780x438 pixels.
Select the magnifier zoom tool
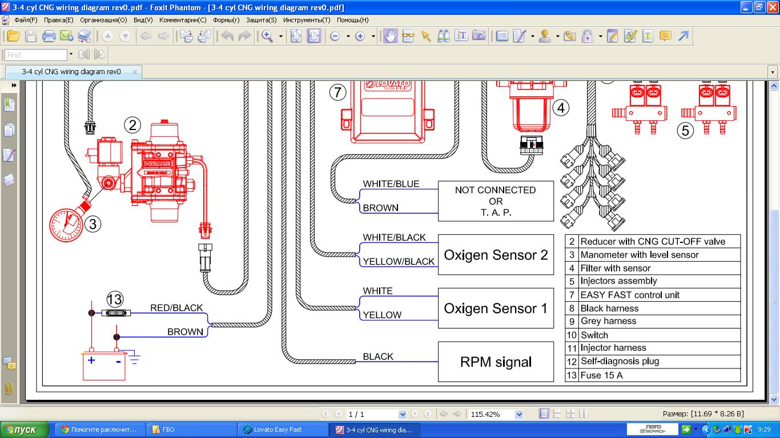tap(267, 36)
